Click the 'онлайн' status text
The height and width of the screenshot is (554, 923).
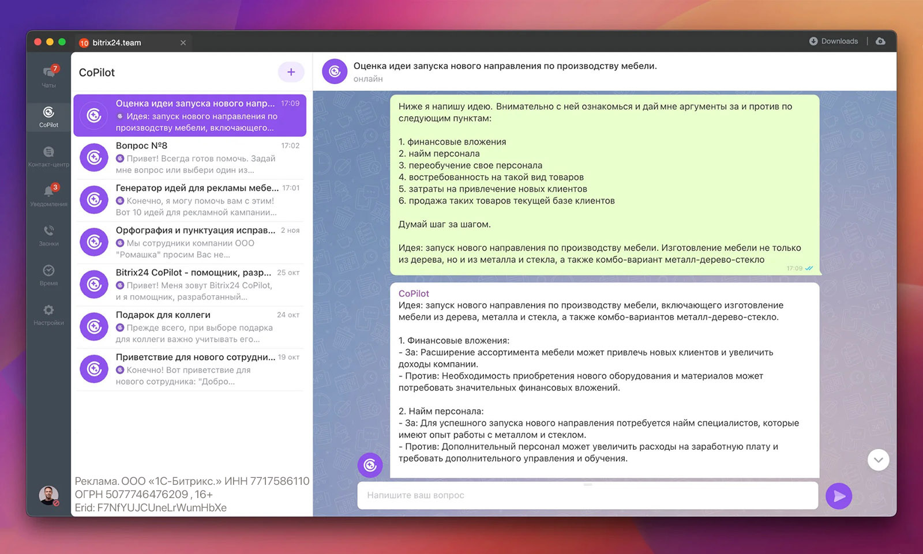(368, 79)
